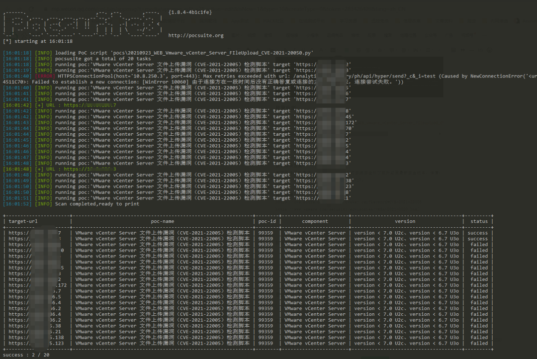
Task: Click the "starting at 16:01:18" line
Action: 38,41
